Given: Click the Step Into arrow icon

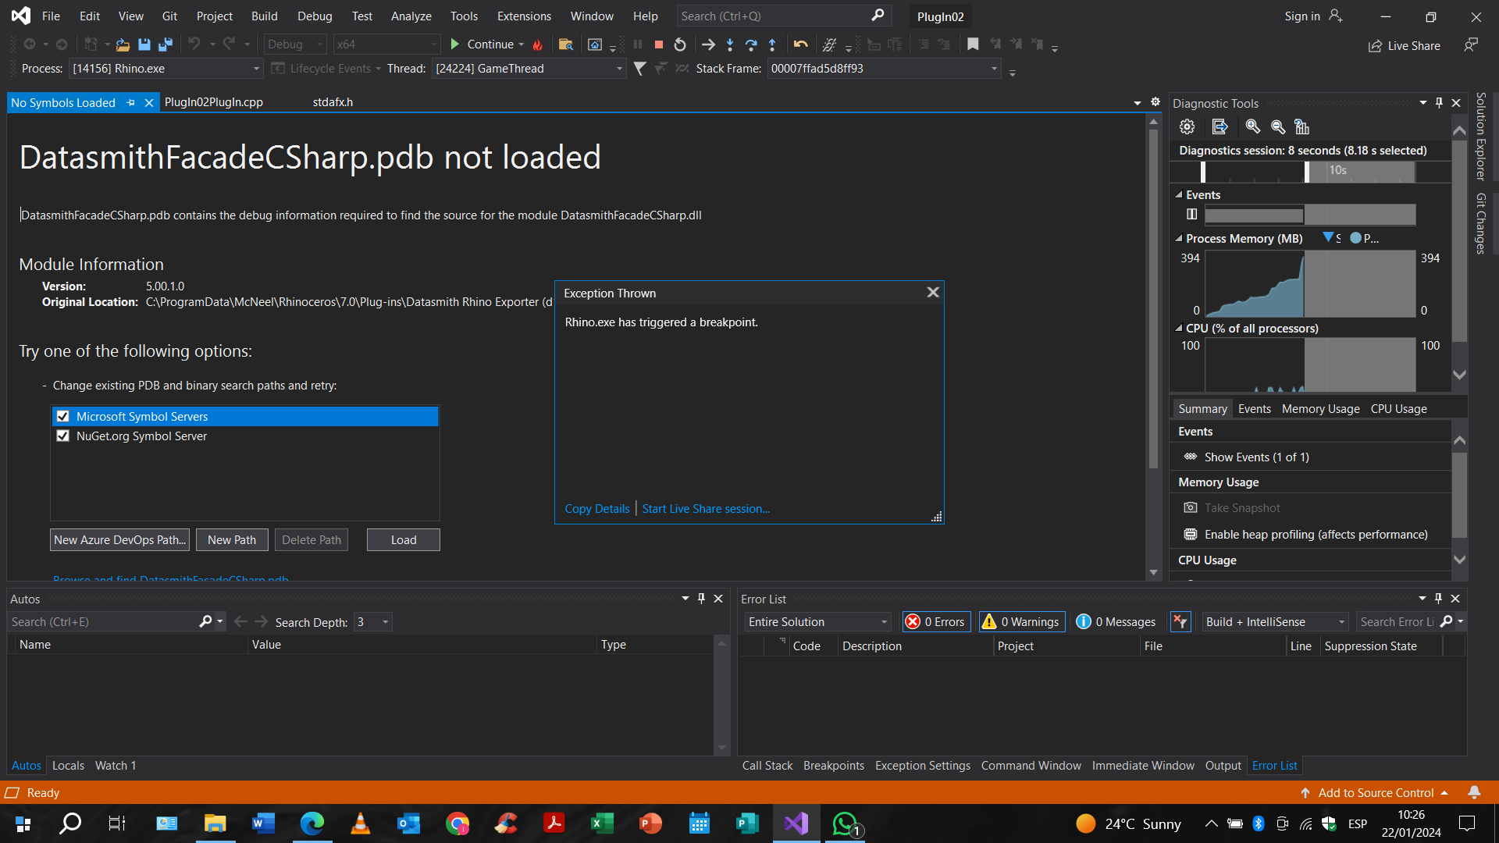Looking at the screenshot, I should [x=729, y=44].
